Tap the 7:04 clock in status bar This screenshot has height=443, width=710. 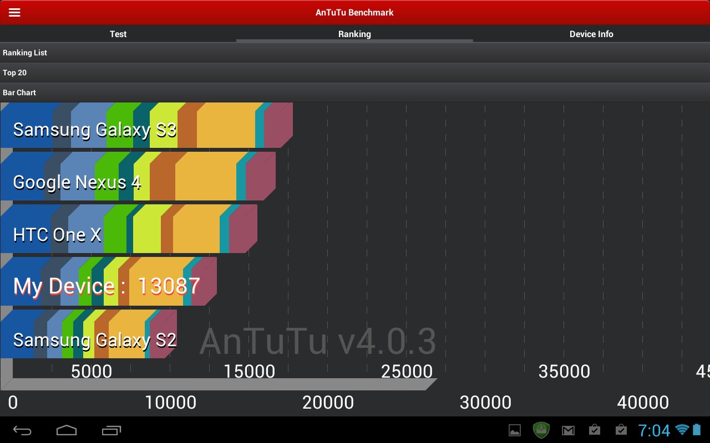click(654, 430)
